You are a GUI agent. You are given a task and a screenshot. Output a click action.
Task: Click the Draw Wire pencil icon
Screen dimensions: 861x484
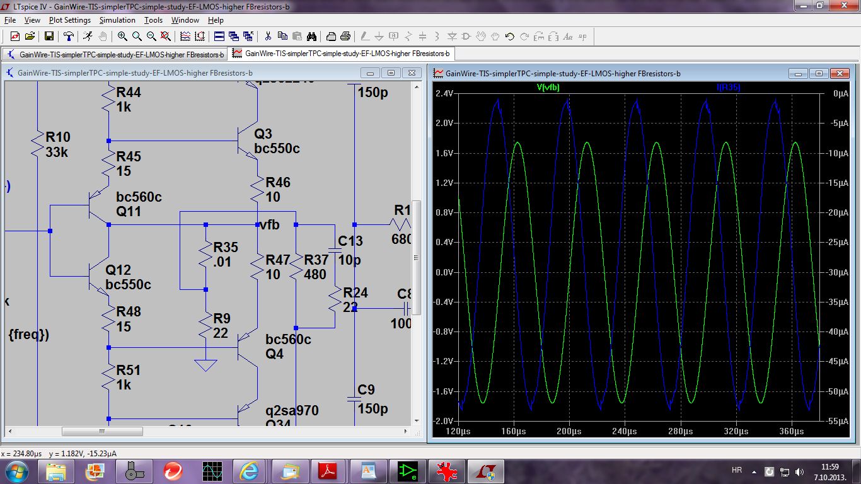point(365,37)
